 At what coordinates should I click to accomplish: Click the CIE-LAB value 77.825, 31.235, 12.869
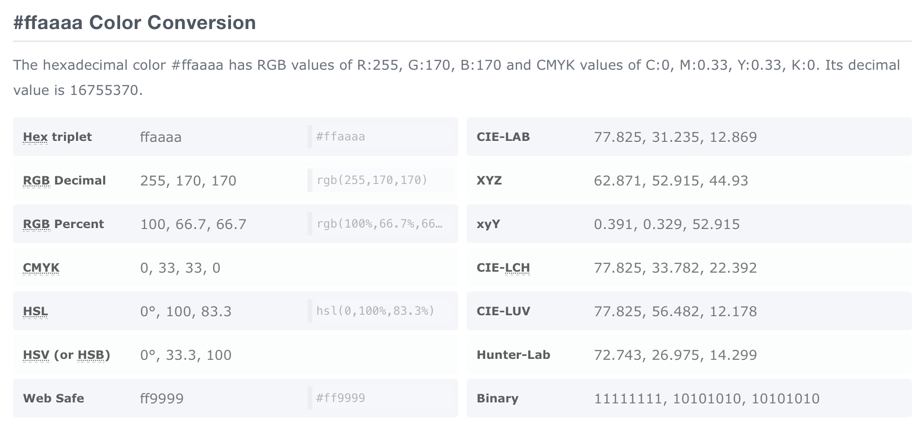675,137
